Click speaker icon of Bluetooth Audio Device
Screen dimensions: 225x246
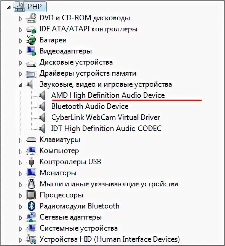43,106
